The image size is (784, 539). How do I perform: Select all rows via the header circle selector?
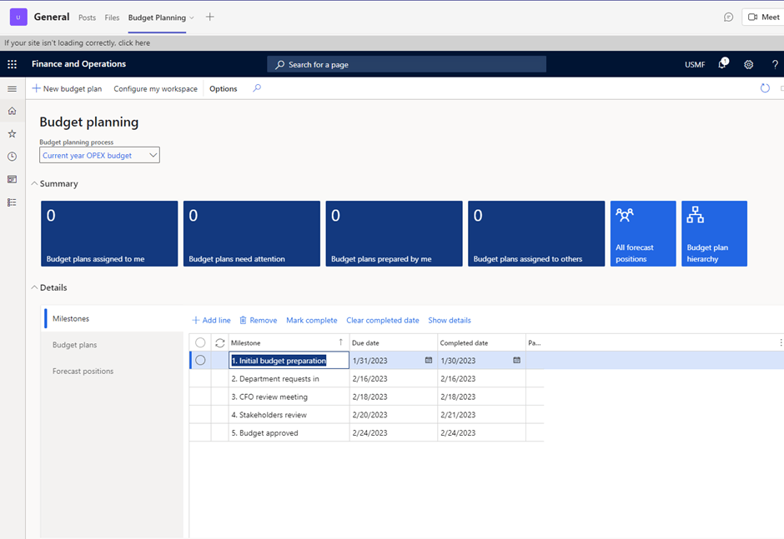pos(199,342)
